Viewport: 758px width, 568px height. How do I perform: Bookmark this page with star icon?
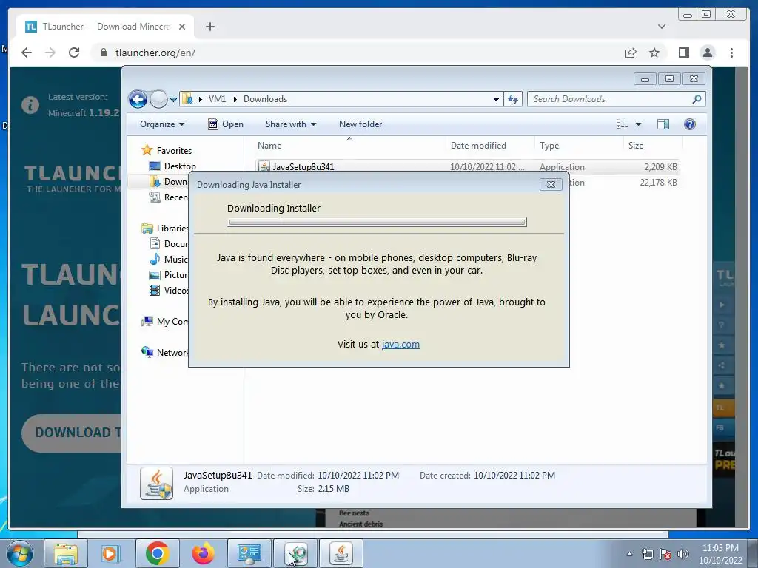click(x=654, y=53)
